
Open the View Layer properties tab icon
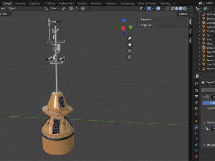196,102
